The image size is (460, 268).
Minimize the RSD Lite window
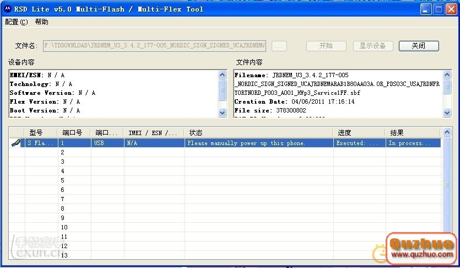(x=425, y=9)
